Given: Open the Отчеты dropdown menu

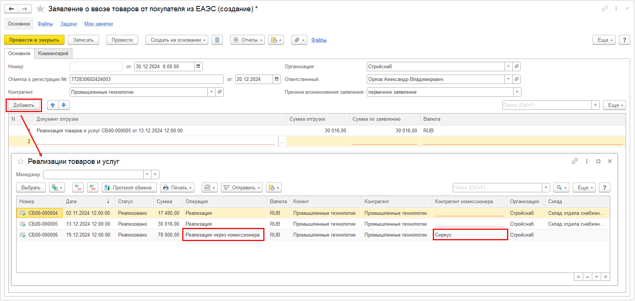Looking at the screenshot, I should 248,40.
